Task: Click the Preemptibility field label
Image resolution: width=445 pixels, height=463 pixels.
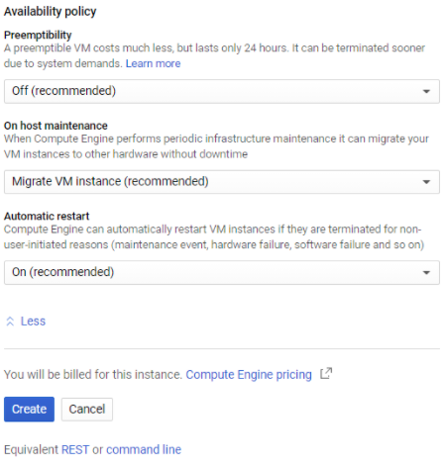Action: click(x=38, y=35)
